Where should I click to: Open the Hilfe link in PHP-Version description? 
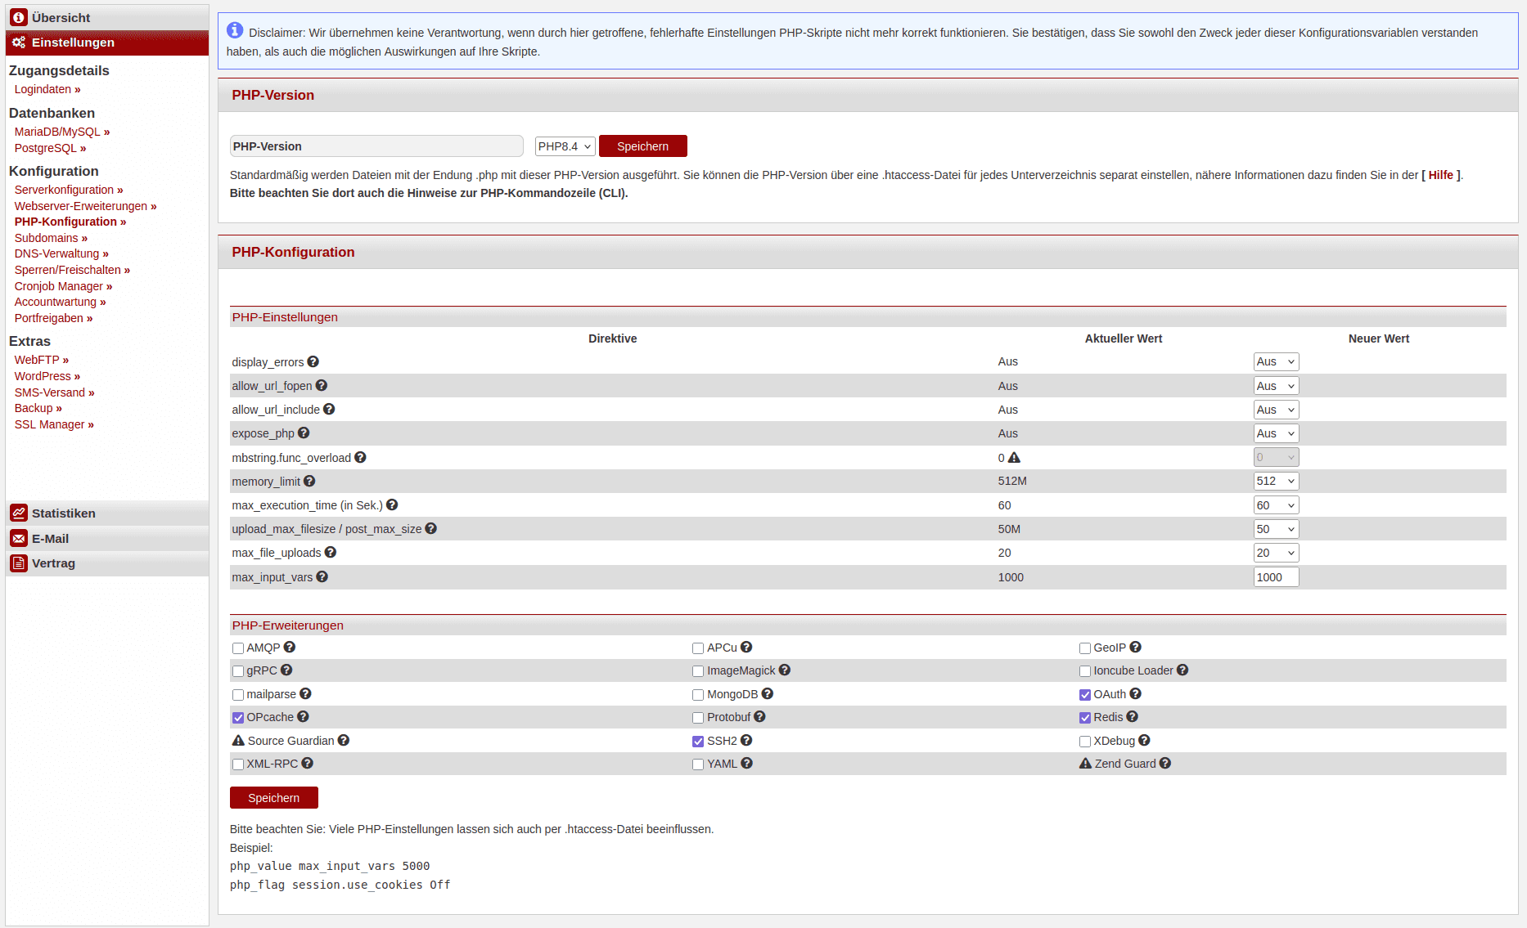tap(1440, 175)
